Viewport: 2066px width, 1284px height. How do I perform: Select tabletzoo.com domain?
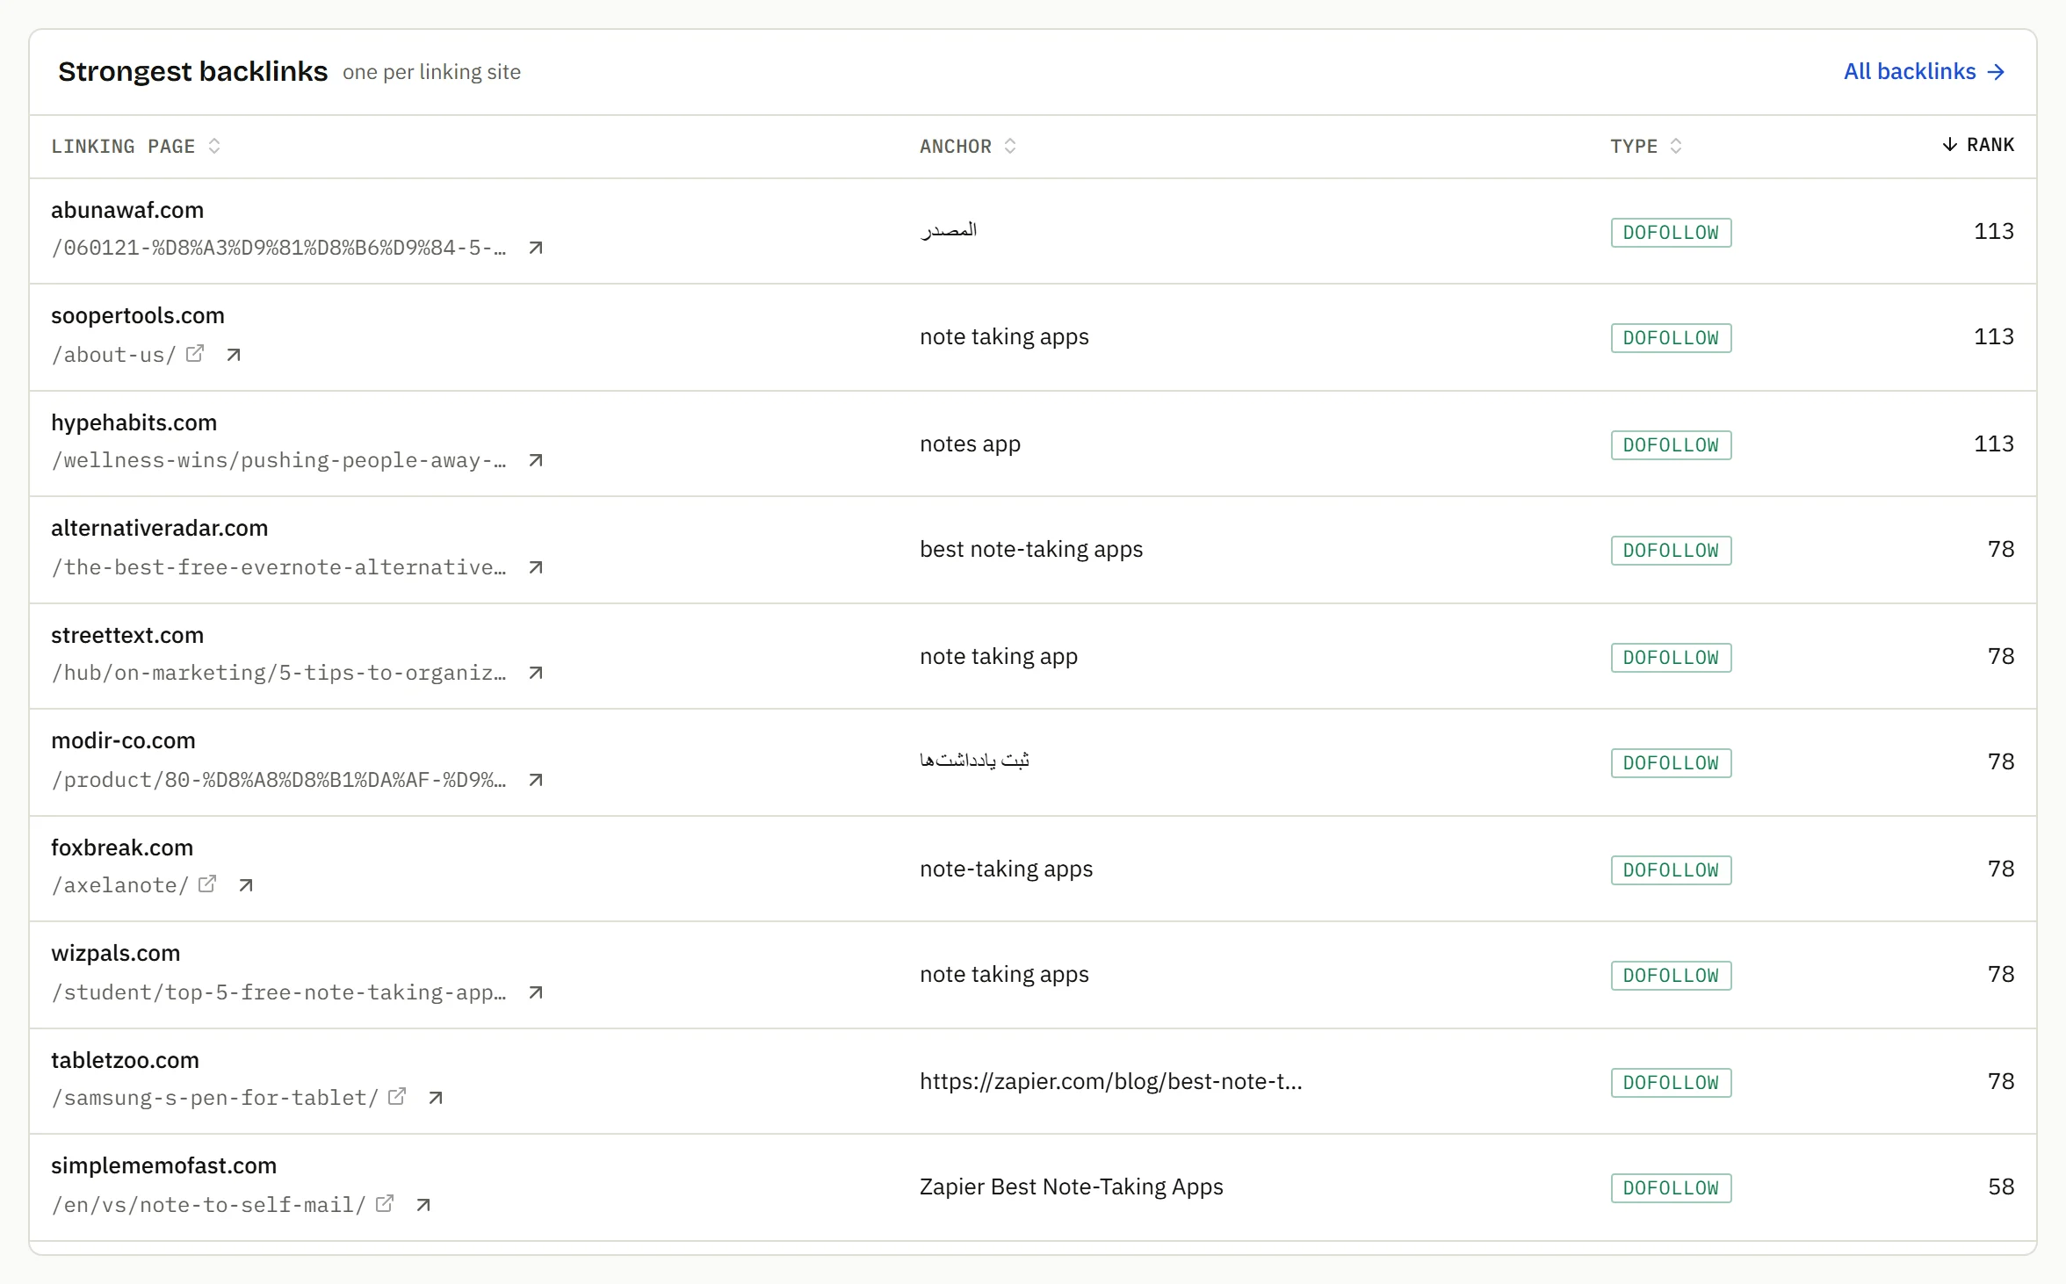[x=125, y=1060]
